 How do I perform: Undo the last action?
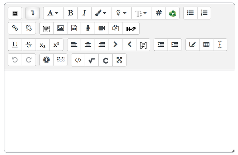[15, 60]
